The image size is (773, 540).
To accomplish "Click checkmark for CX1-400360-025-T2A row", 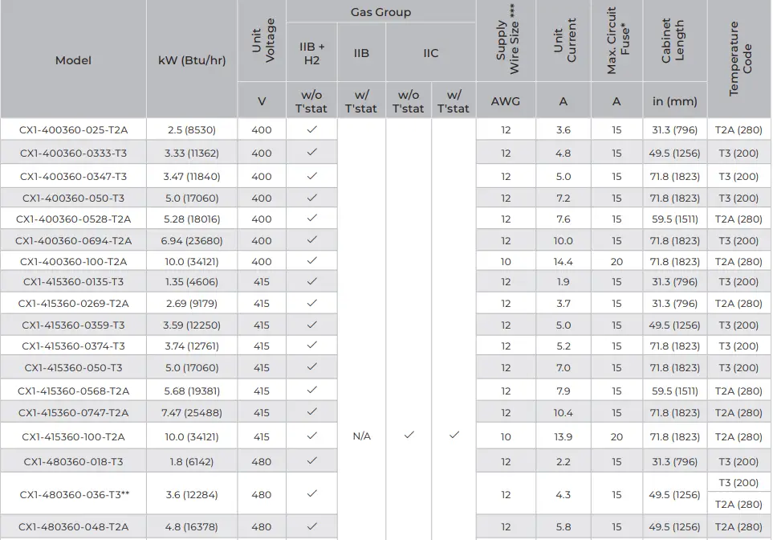I will point(311,129).
